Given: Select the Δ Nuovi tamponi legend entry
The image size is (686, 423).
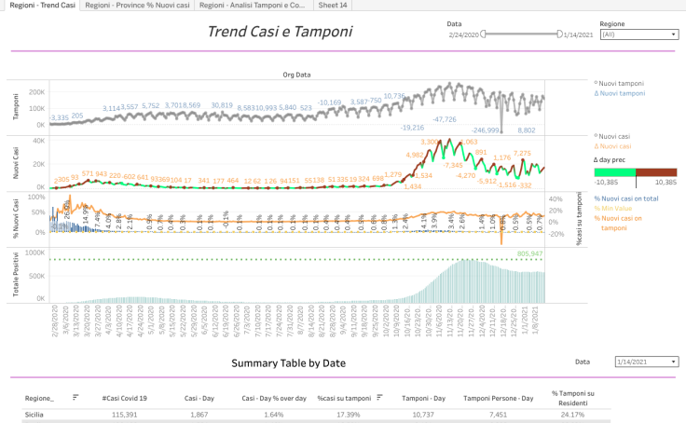Looking at the screenshot, I should 619,93.
